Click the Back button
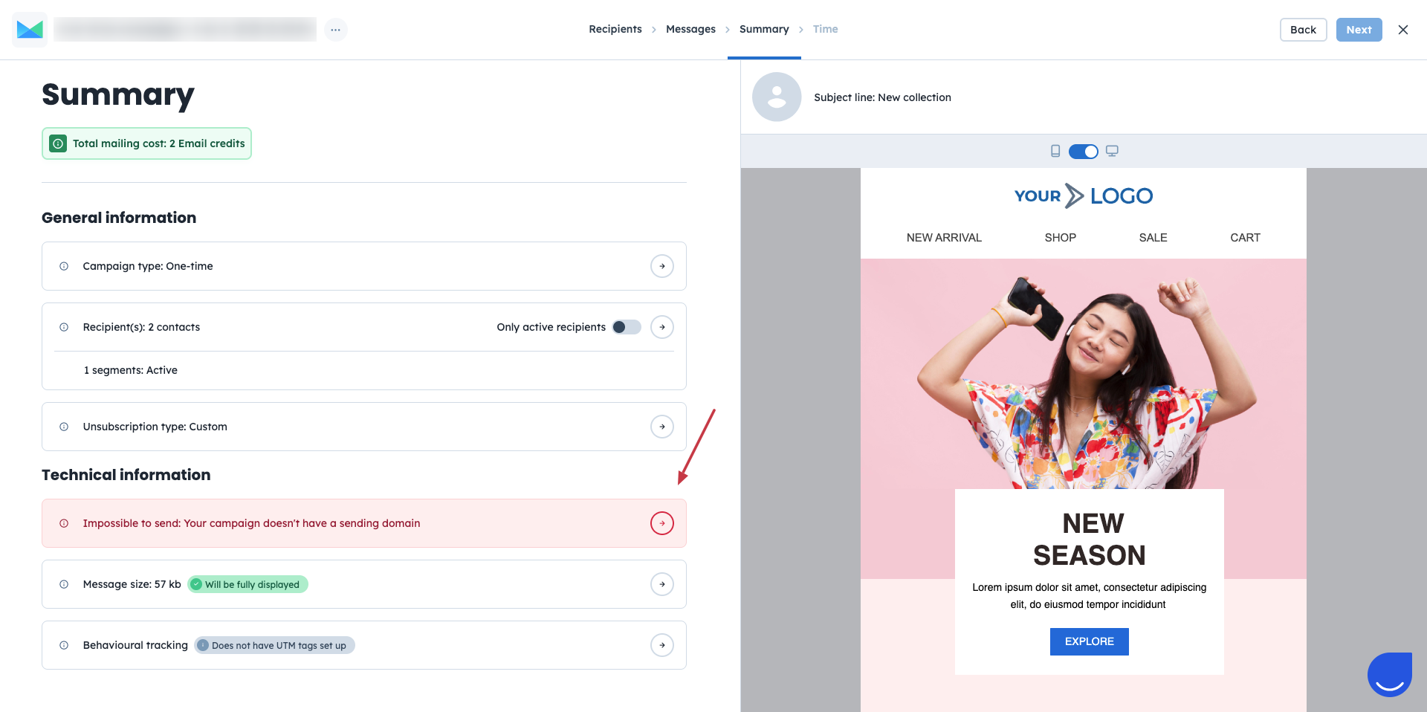The image size is (1427, 712). 1303,30
